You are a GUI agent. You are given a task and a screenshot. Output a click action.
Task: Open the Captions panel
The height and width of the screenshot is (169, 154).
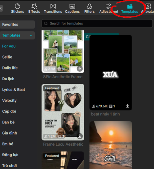[72, 8]
